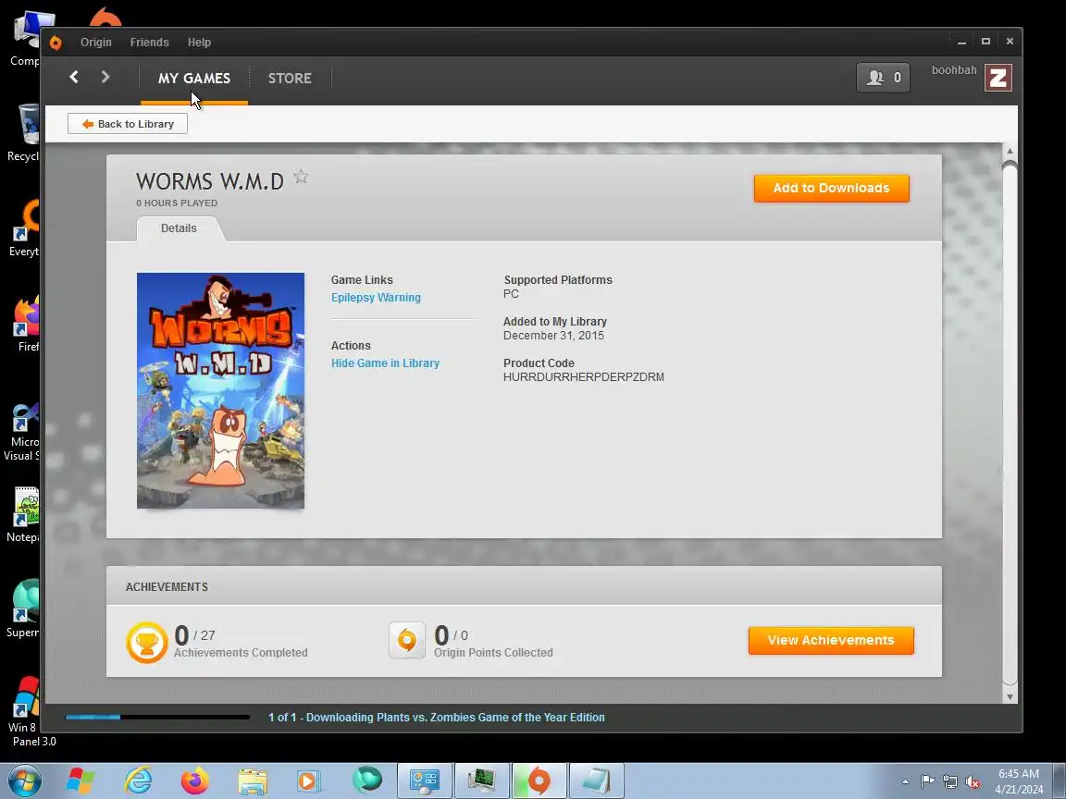The height and width of the screenshot is (799, 1066).
Task: Click the Plants vs. Zombies download status
Action: point(437,718)
